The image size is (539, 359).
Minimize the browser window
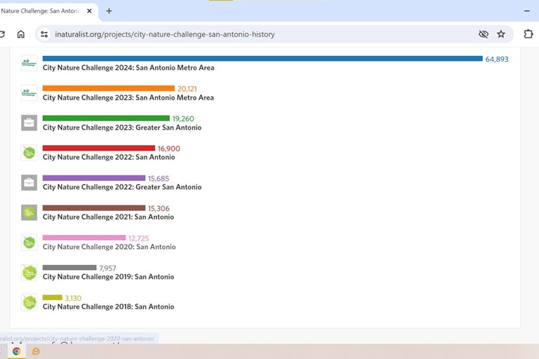point(526,11)
